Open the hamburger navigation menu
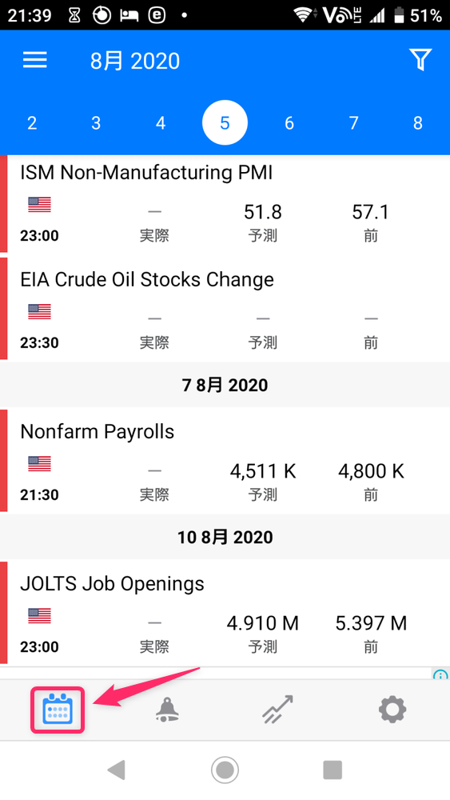The width and height of the screenshot is (450, 800). coord(34,60)
